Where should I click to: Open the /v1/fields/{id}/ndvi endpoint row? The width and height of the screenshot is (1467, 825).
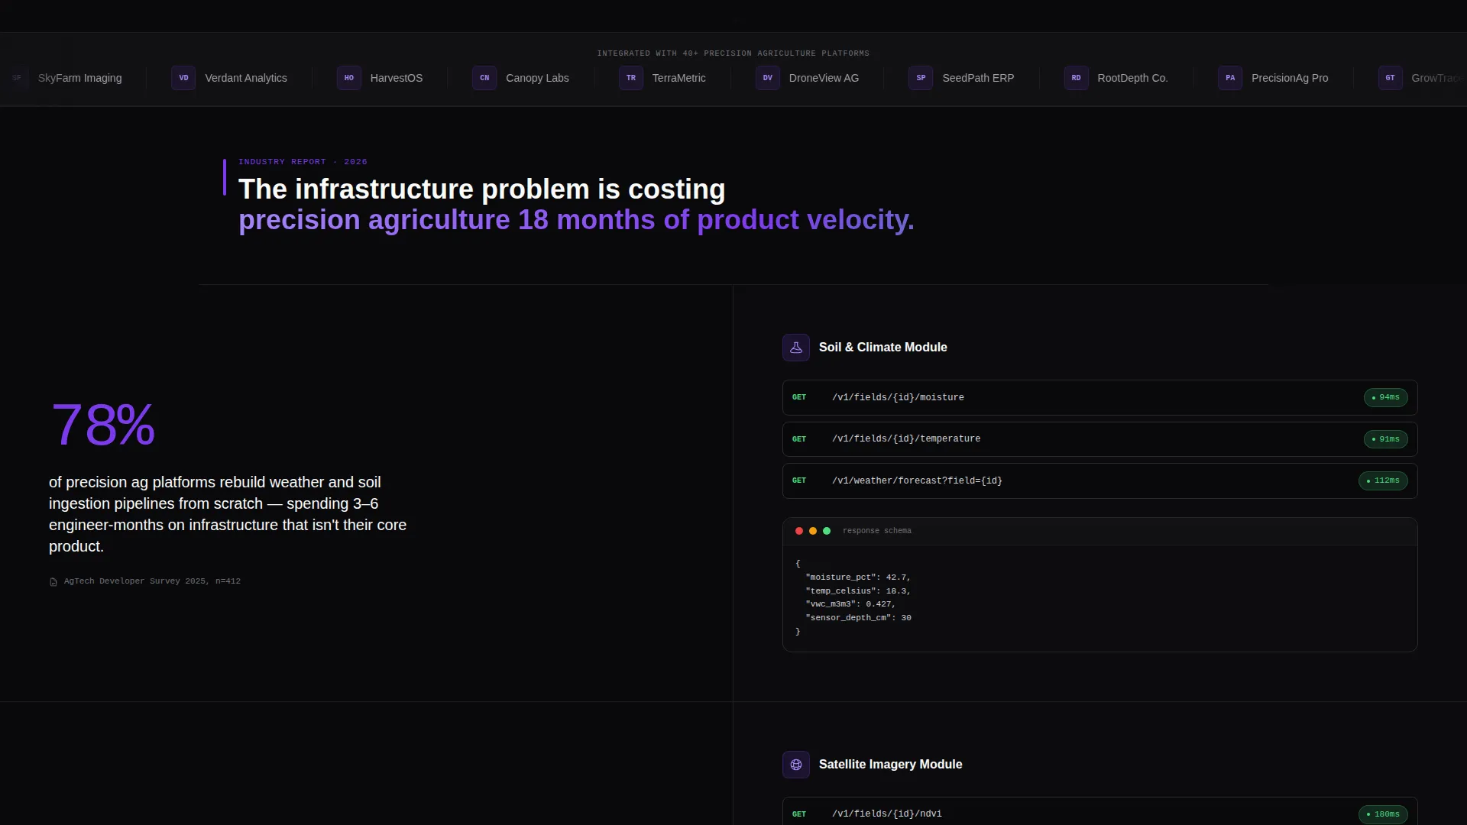1099,811
